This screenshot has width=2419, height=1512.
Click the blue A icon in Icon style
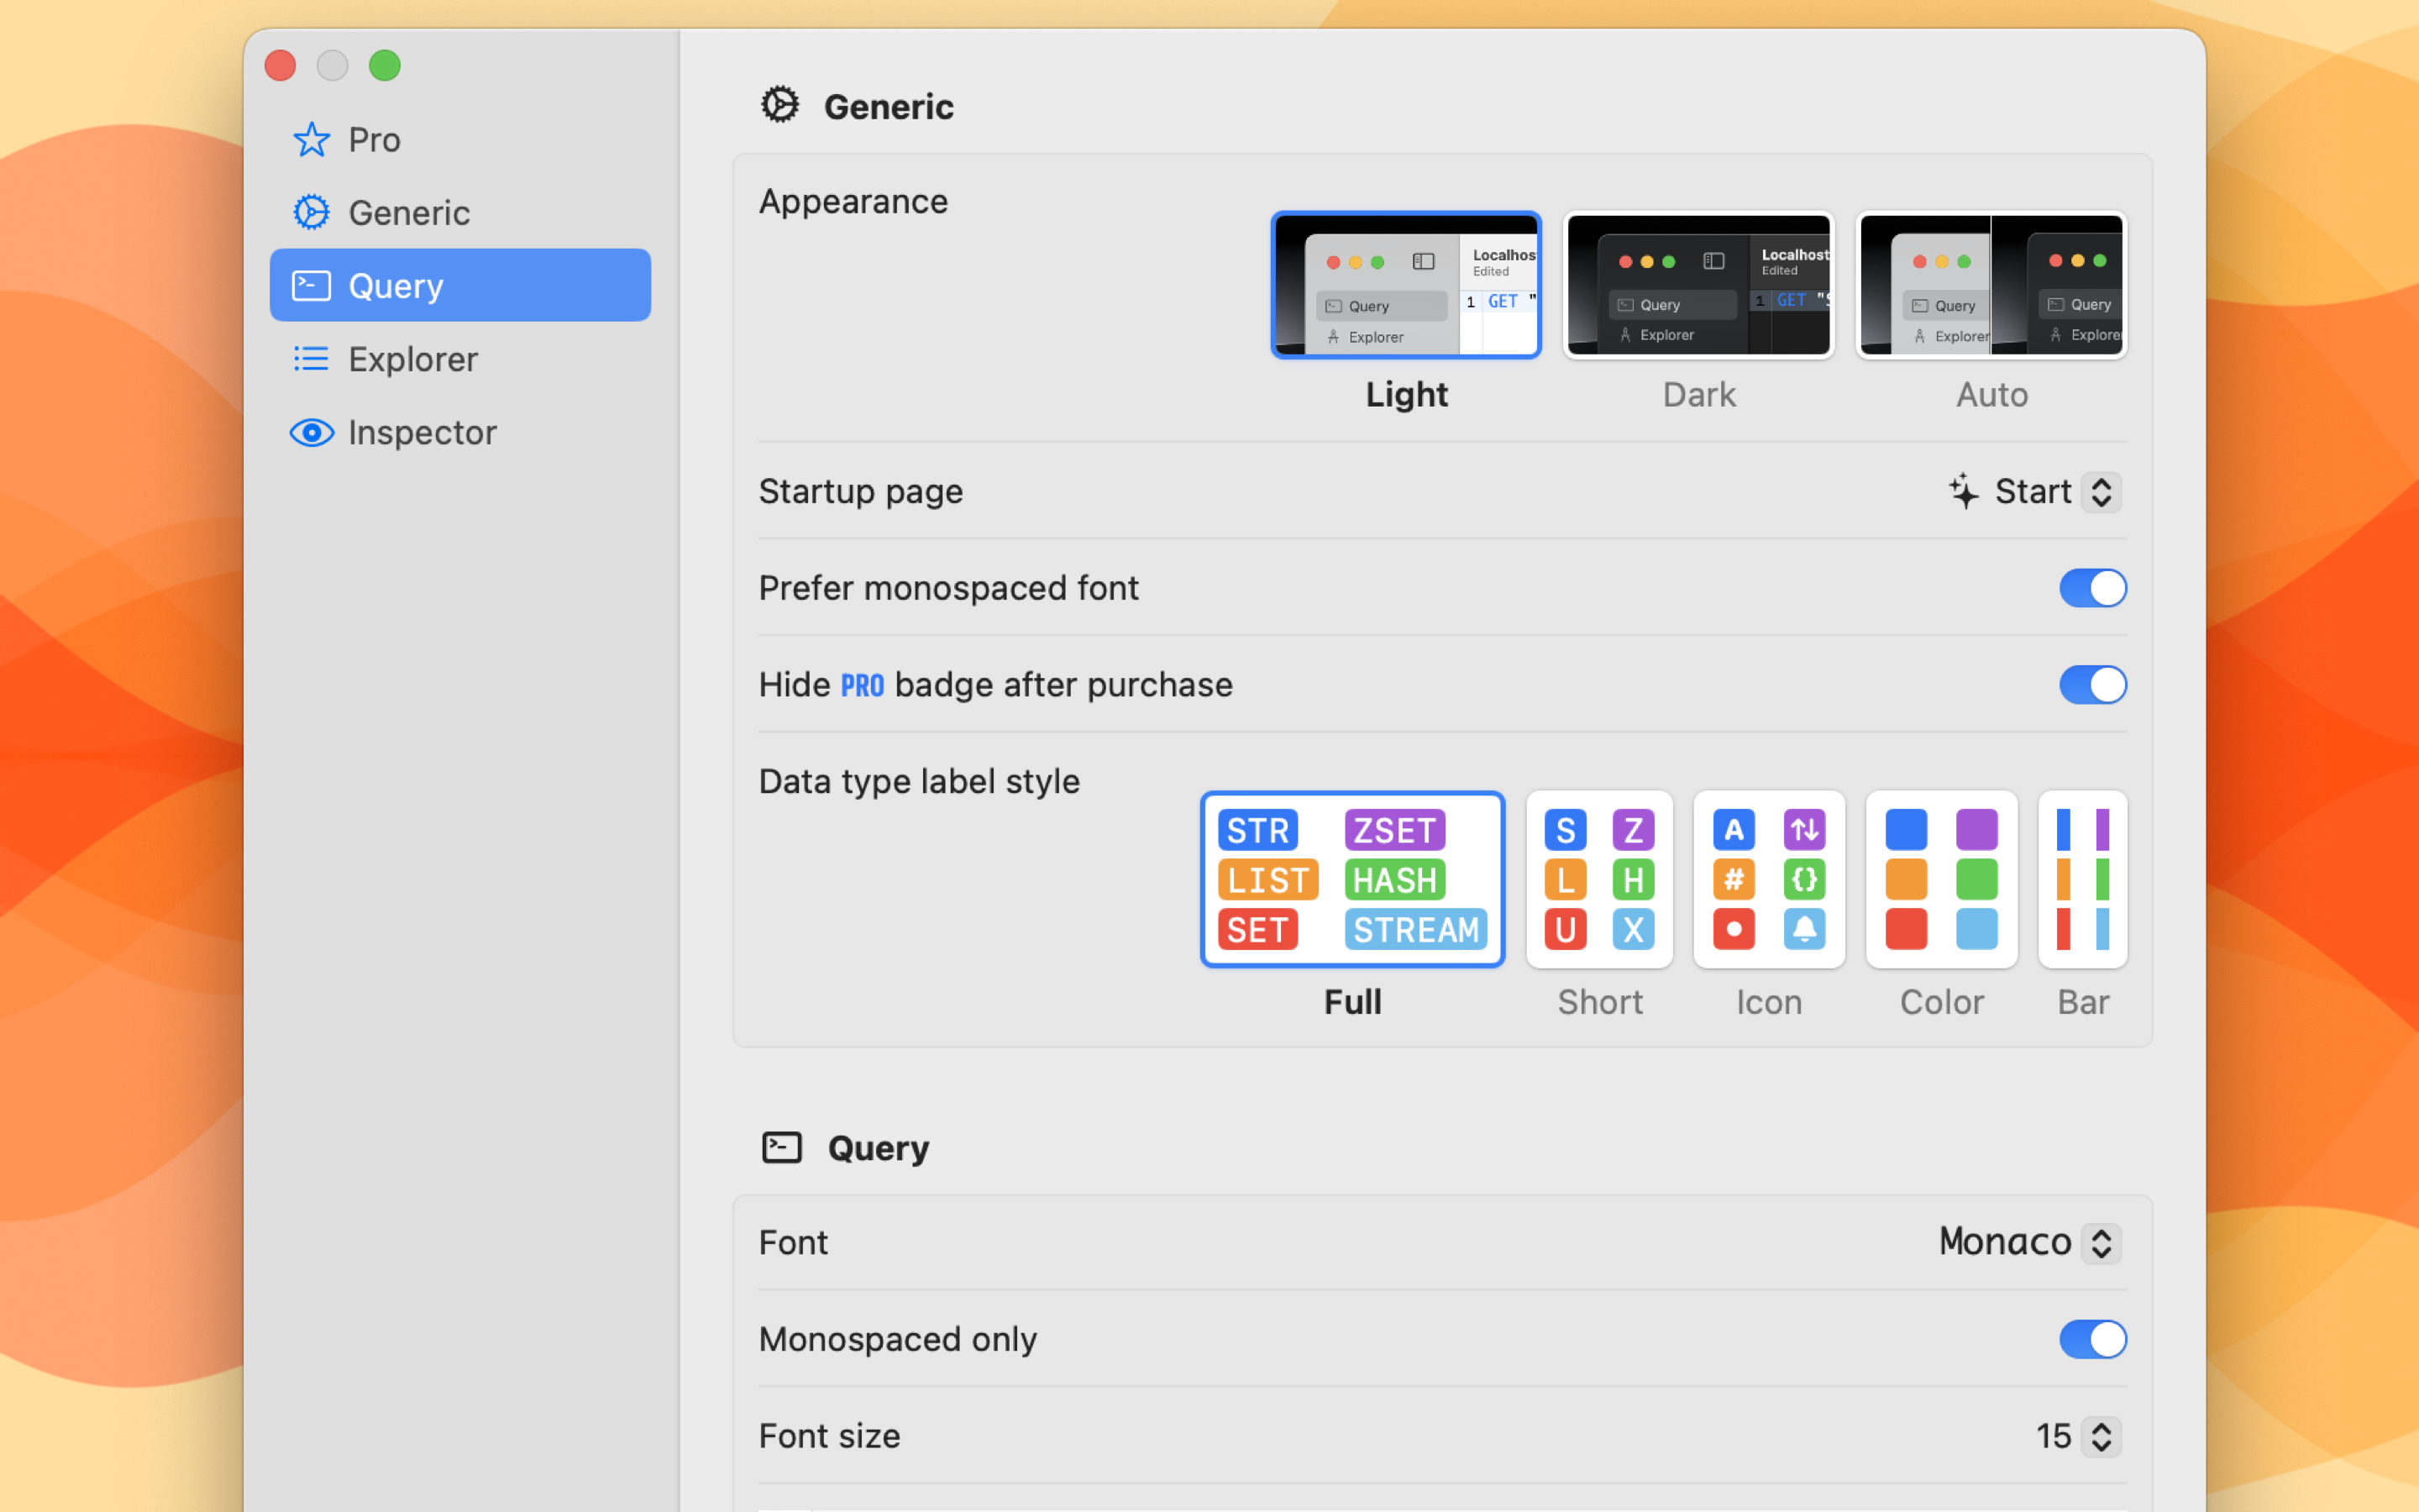(x=1734, y=829)
